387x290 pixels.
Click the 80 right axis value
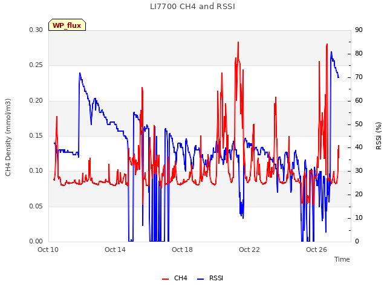point(359,54)
